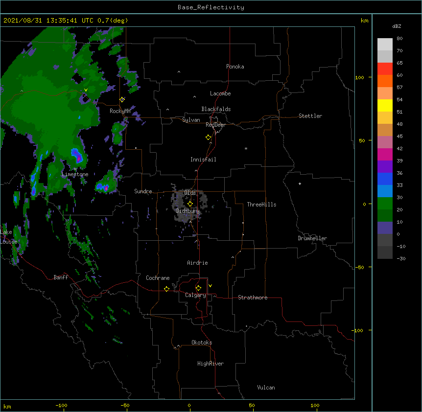Click the Sundre town label

coord(143,191)
